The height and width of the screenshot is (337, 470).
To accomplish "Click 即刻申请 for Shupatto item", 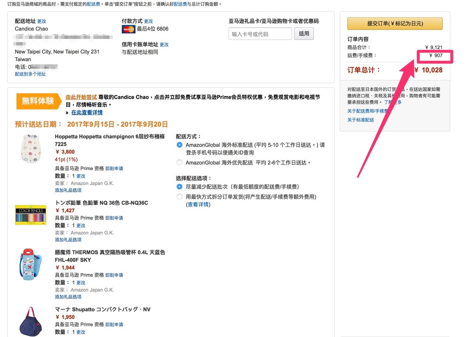I will [x=114, y=325].
